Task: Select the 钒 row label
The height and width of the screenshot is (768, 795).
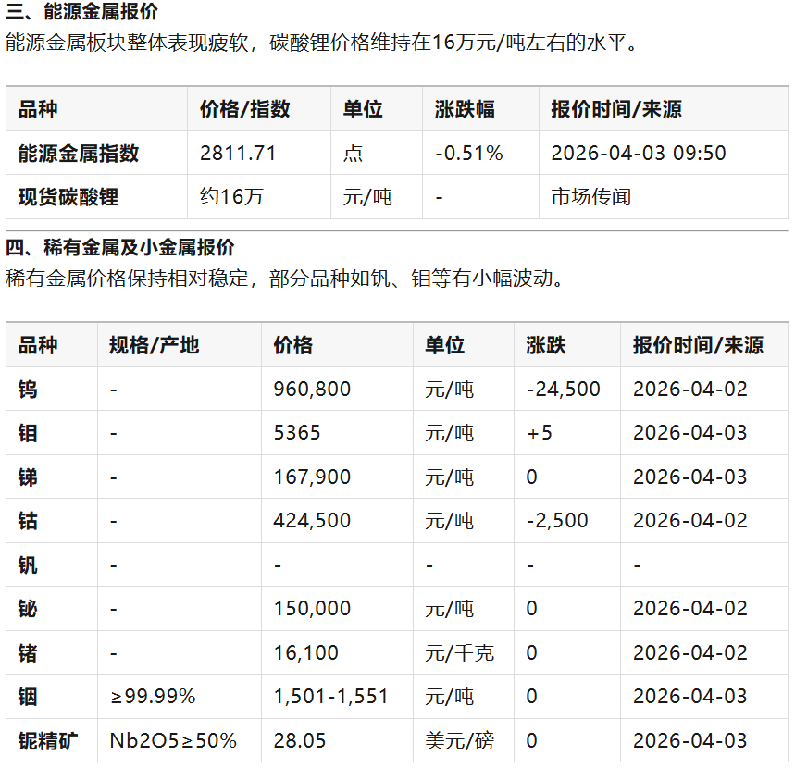Action: (29, 565)
